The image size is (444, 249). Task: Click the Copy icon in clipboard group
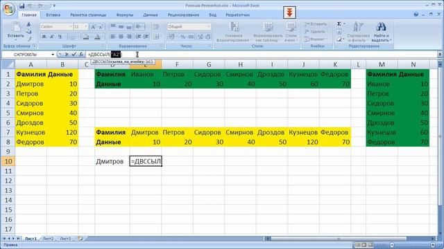click(x=28, y=31)
